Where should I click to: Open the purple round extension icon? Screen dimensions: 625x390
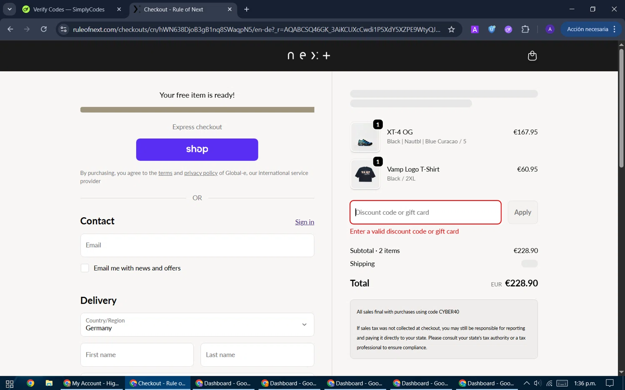pos(508,29)
